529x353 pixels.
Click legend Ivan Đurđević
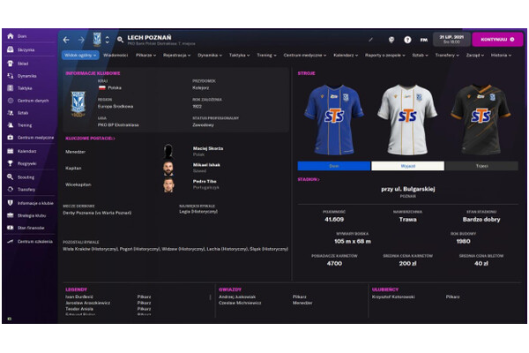coord(79,297)
